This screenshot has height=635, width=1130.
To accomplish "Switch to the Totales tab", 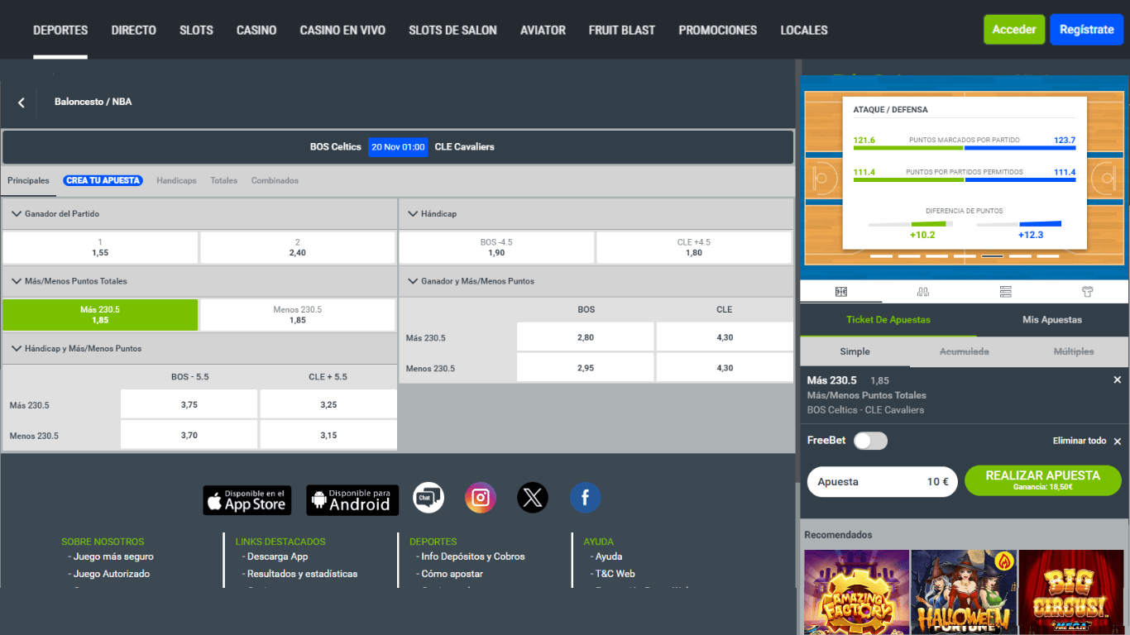I will point(223,180).
